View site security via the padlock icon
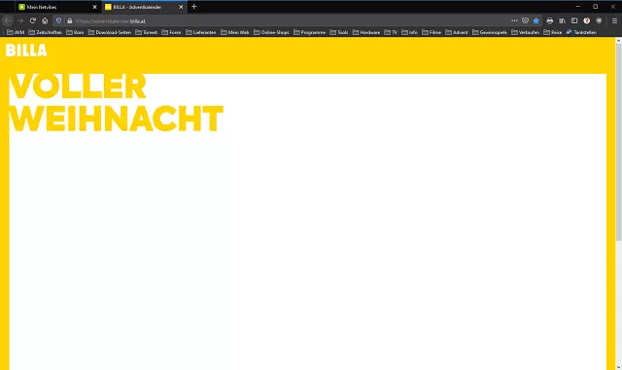This screenshot has height=370, width=622. (x=69, y=21)
